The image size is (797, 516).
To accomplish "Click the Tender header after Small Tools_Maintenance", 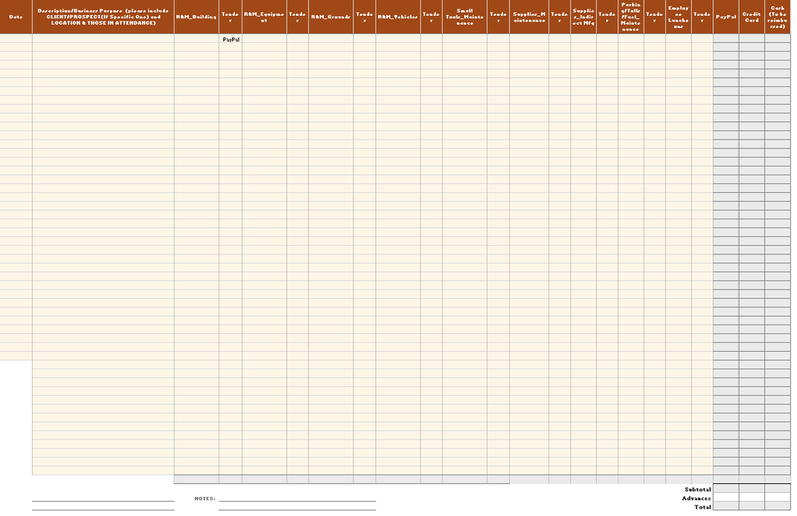I will click(x=498, y=17).
